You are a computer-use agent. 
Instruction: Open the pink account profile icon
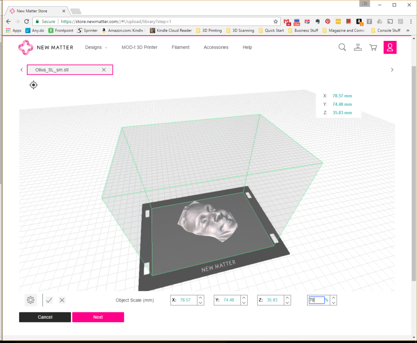point(390,47)
